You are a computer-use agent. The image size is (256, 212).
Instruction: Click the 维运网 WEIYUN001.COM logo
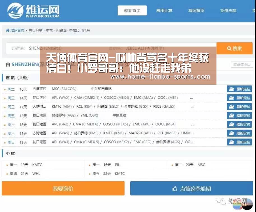[33, 11]
